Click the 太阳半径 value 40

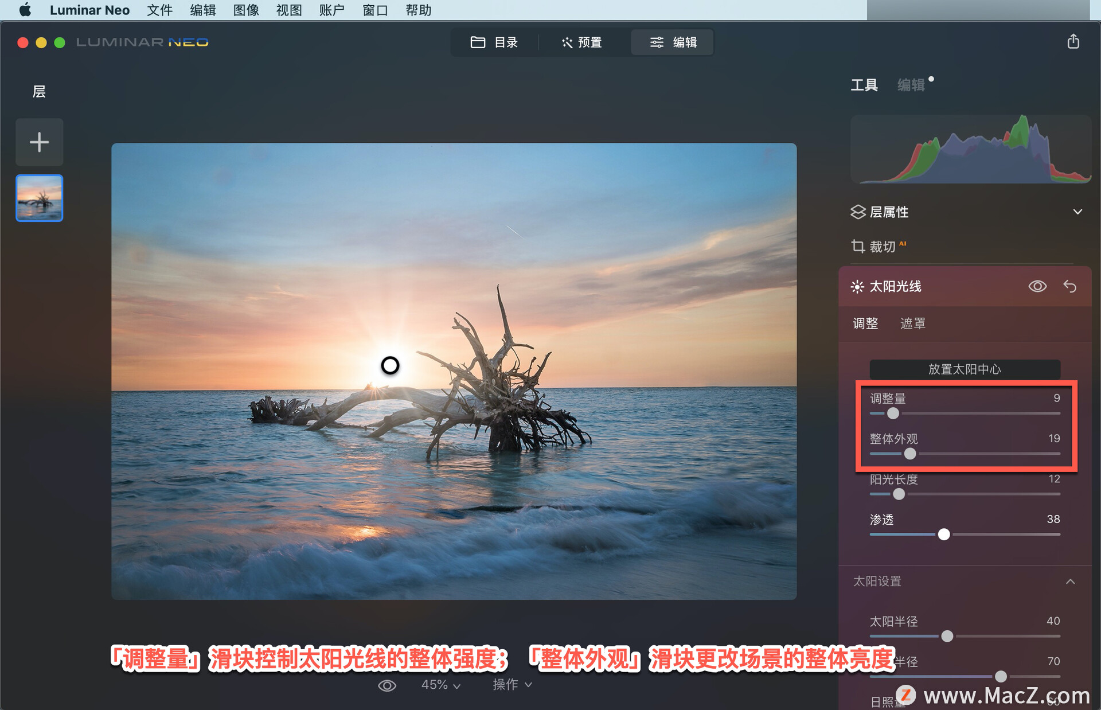pyautogui.click(x=1053, y=621)
